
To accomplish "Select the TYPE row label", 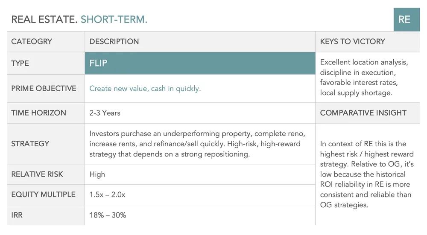I will point(20,64).
